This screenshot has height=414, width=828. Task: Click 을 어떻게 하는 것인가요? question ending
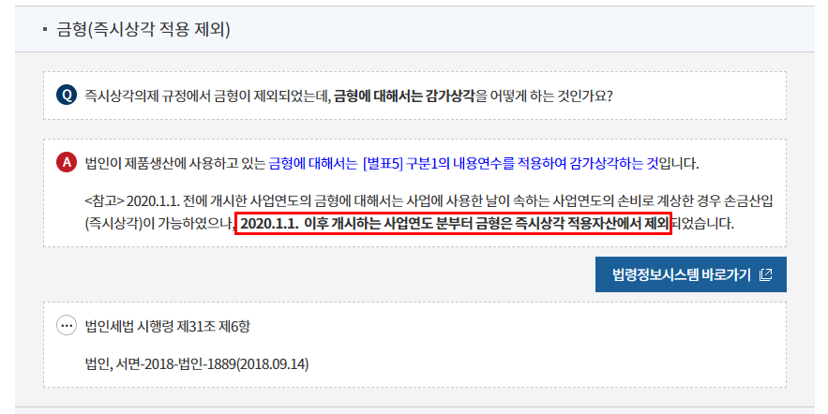click(x=544, y=96)
